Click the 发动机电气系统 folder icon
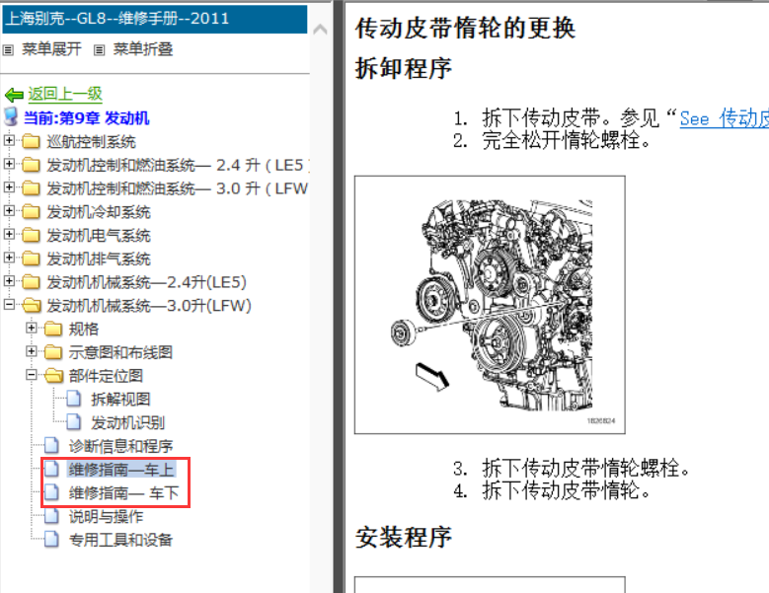769x593 pixels. pyautogui.click(x=31, y=235)
